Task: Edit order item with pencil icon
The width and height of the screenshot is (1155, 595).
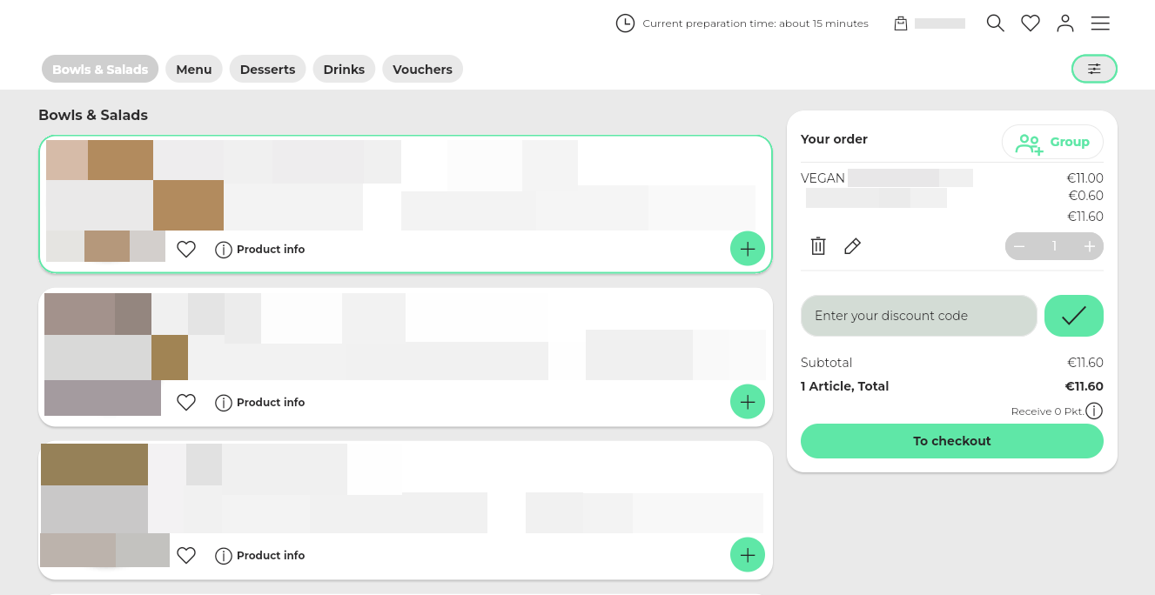Action: click(x=853, y=246)
